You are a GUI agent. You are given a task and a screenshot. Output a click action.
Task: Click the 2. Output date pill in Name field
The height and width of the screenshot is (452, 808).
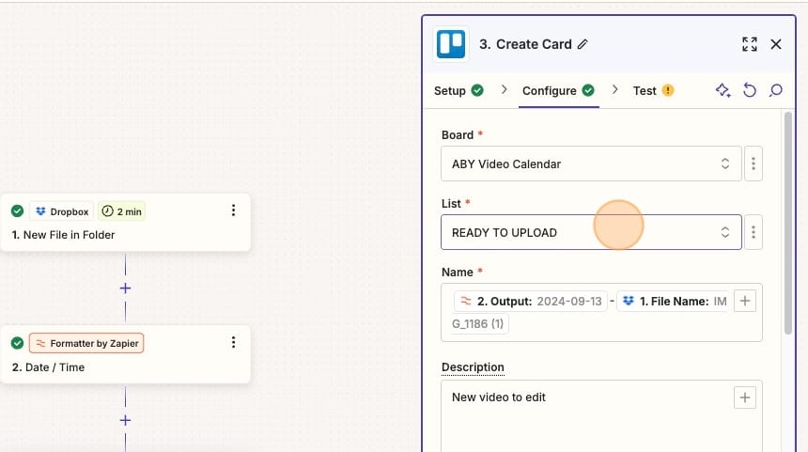click(531, 302)
